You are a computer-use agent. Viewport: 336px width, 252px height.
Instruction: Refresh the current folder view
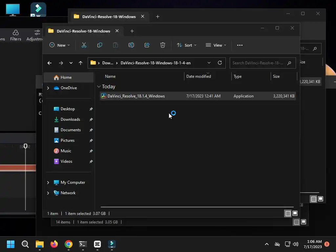pyautogui.click(x=220, y=63)
